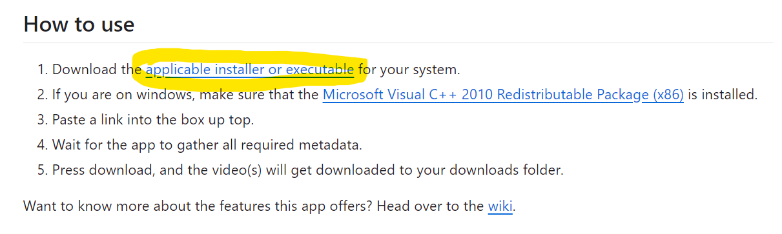
Task: Click the "Press download" step text
Action: [x=308, y=170]
